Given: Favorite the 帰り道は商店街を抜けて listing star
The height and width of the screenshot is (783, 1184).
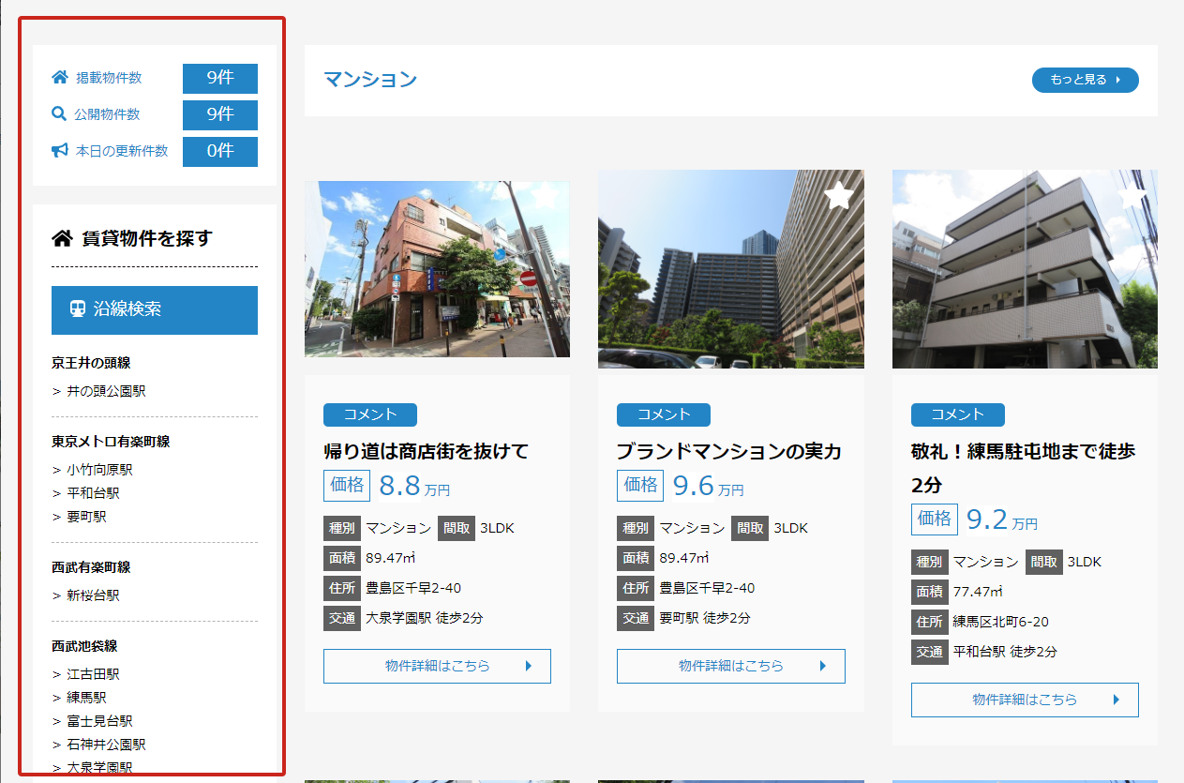Looking at the screenshot, I should pyautogui.click(x=545, y=197).
